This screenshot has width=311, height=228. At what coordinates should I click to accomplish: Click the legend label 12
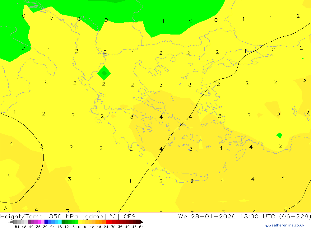click(92, 227)
